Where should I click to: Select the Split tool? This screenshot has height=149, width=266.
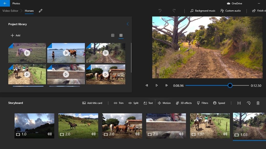[x=134, y=103]
